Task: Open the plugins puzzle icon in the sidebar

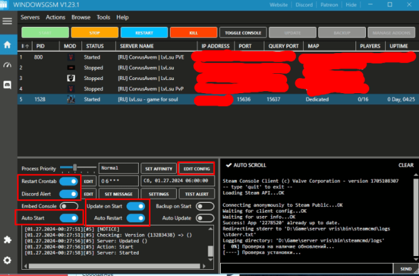Action: [7, 239]
